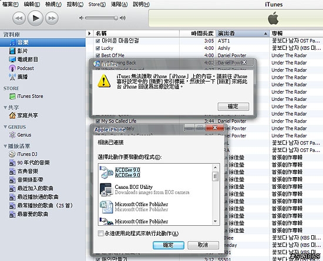Close the Apple iPhone dialog
The width and height of the screenshot is (323, 261).
click(214, 128)
